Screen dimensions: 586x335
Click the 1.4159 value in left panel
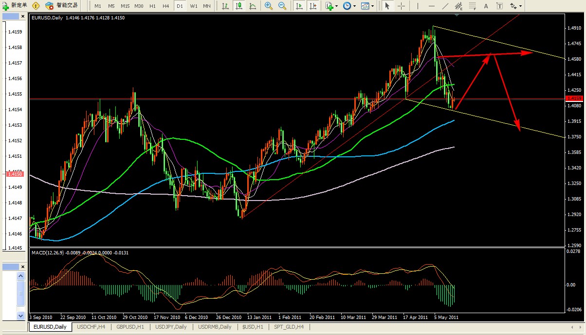(x=15, y=32)
